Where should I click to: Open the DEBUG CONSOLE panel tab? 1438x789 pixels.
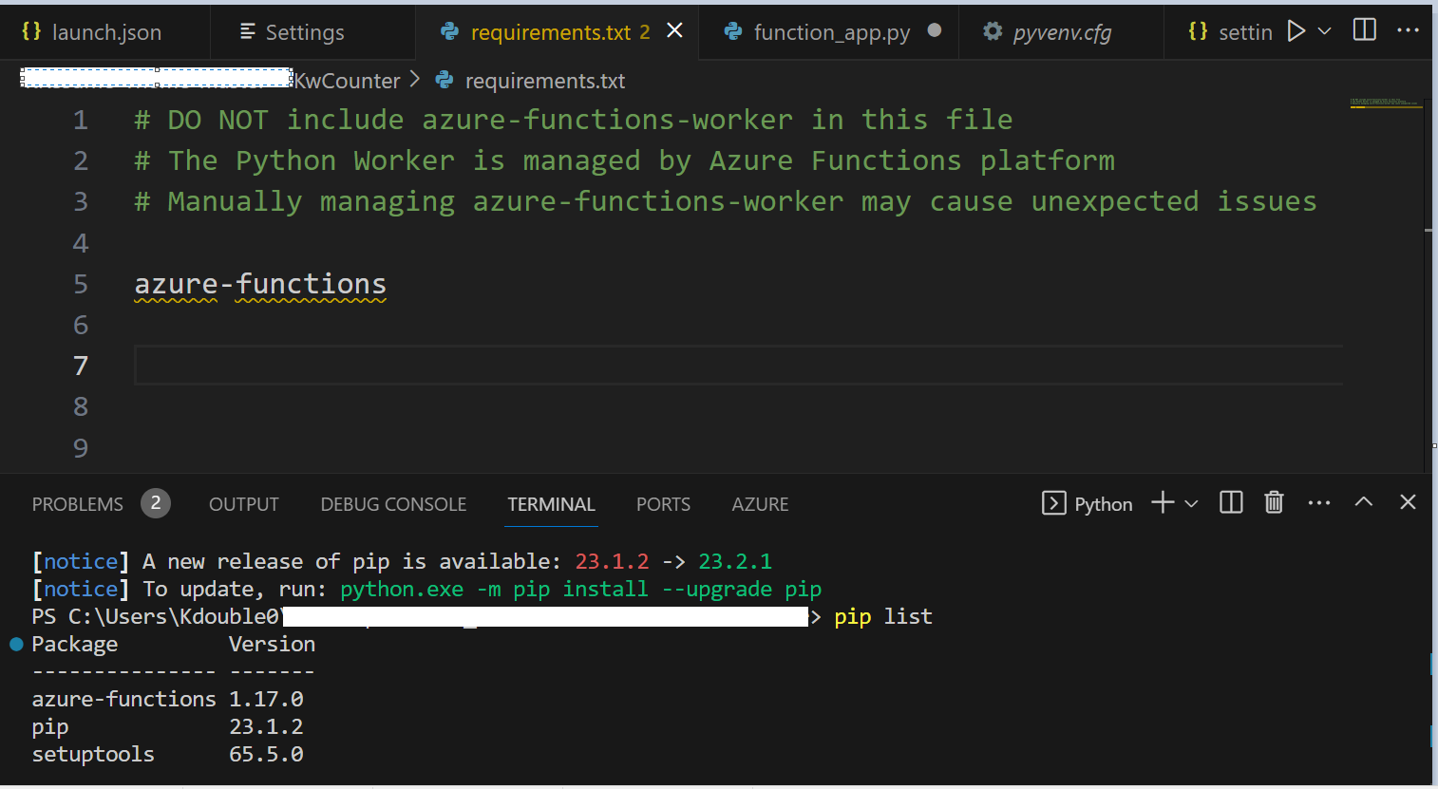393,504
